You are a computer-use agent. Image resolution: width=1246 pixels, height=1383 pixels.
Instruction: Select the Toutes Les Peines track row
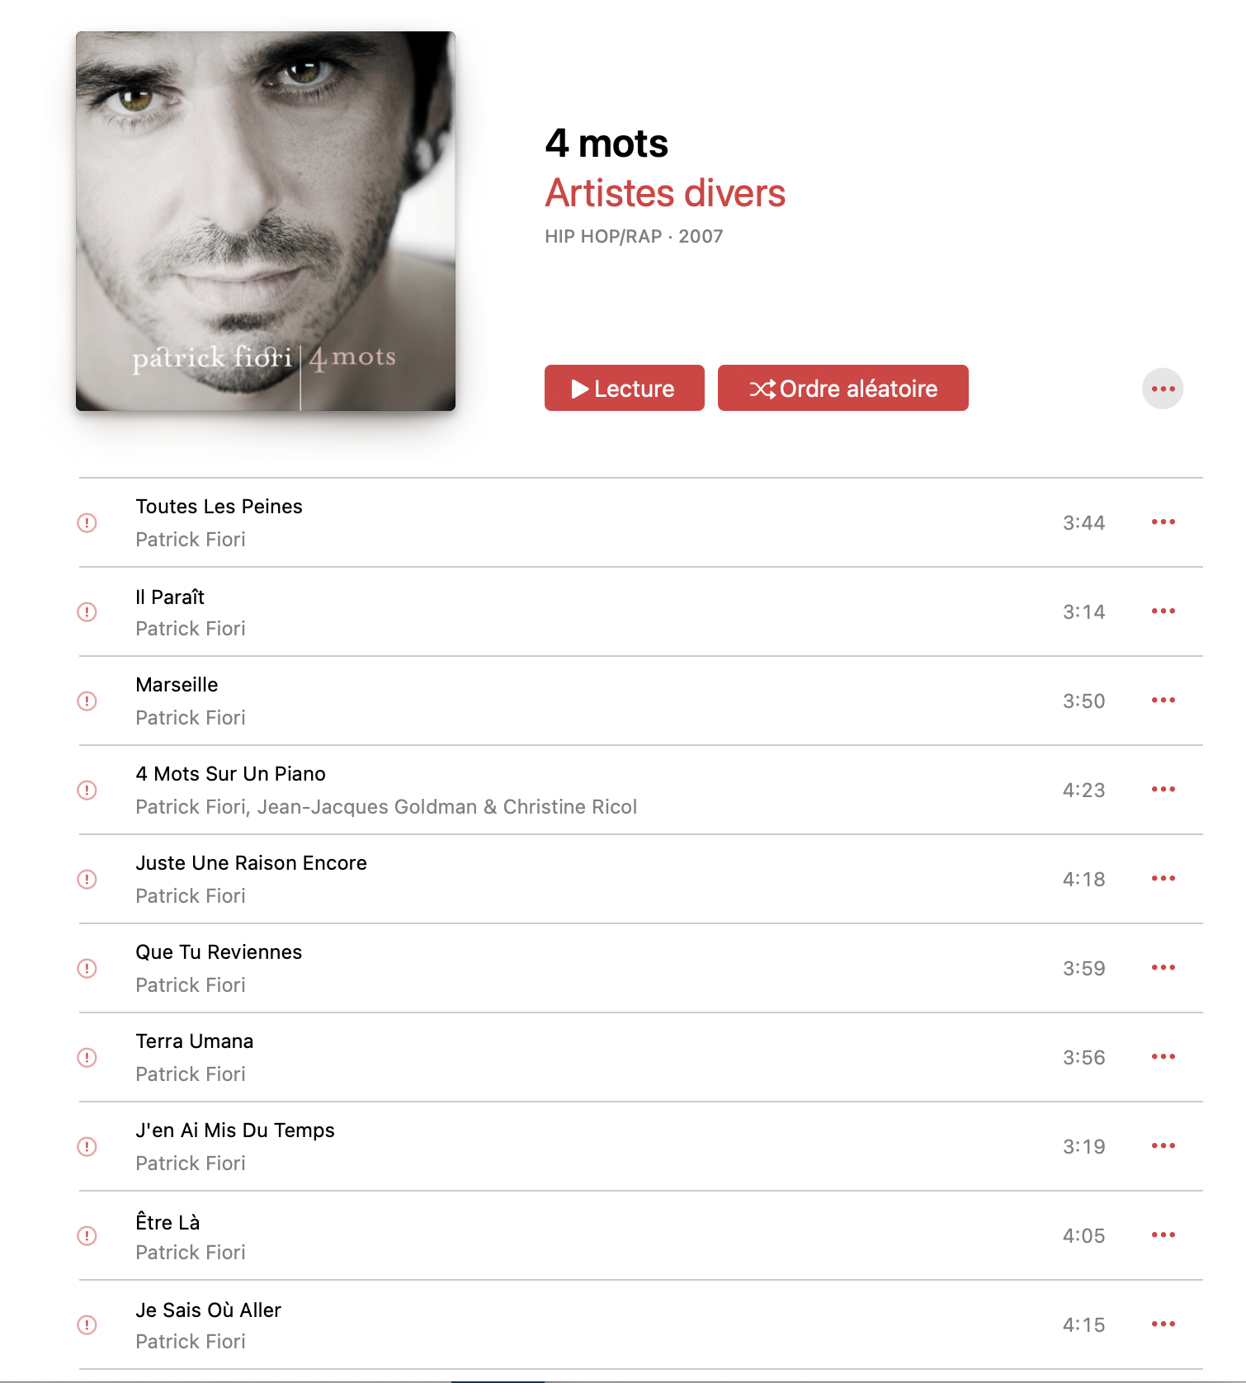pos(641,522)
